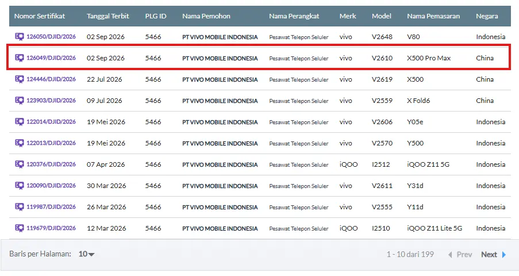Sort by Tanggal Terbit column header

(107, 16)
